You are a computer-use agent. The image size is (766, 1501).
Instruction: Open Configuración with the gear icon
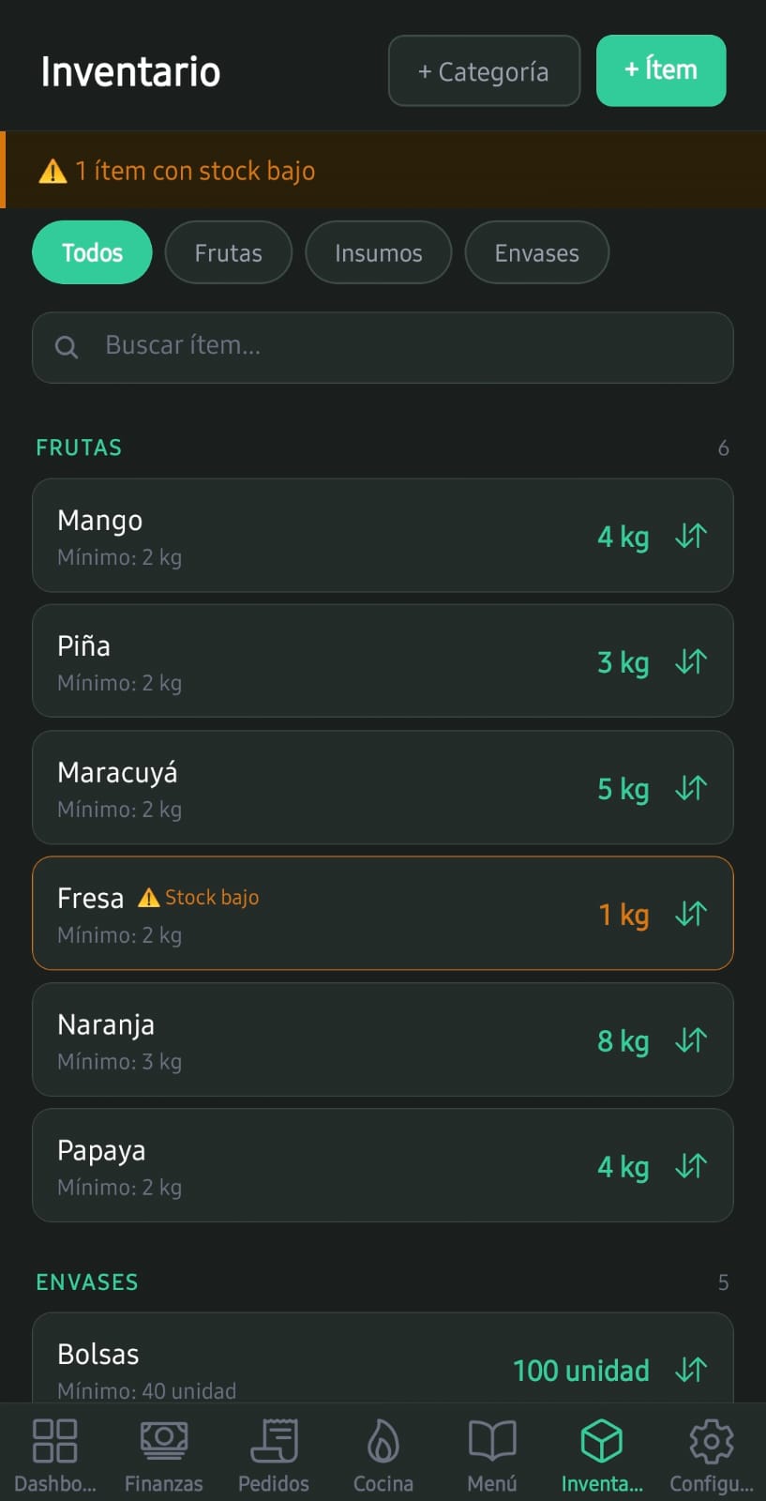[712, 1441]
